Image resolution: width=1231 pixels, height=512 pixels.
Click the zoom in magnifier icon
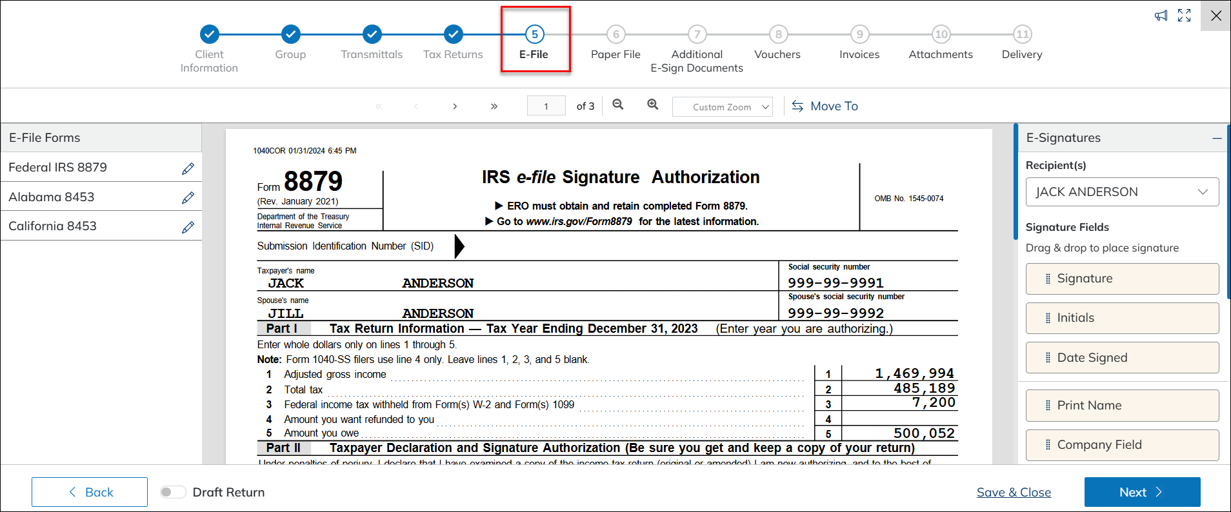pos(653,104)
